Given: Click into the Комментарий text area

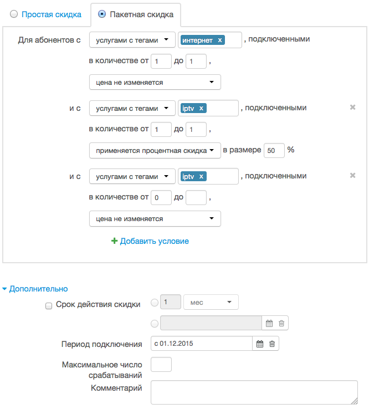Looking at the screenshot, I should 254,392.
